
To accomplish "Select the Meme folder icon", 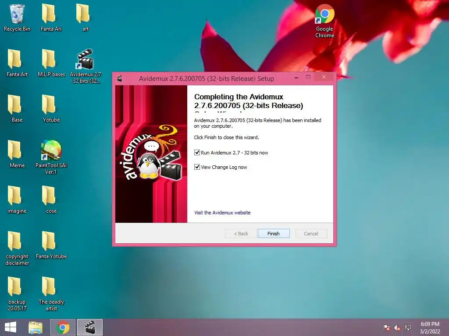I will click(17, 154).
